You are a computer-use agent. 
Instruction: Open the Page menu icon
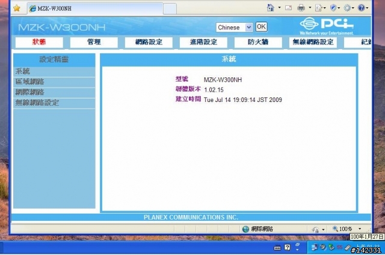pos(319,8)
